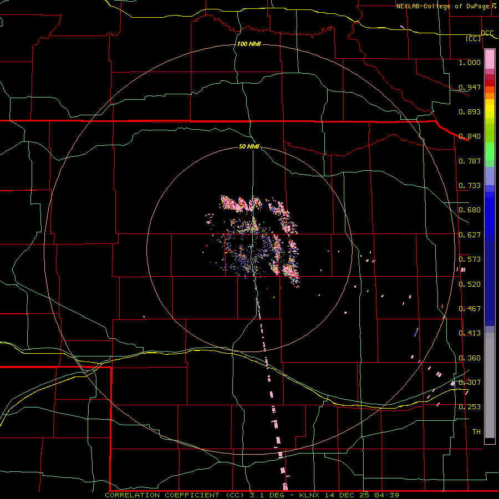Pick the light pink 1.000 color band
The width and height of the screenshot is (499, 499).
[x=490, y=59]
